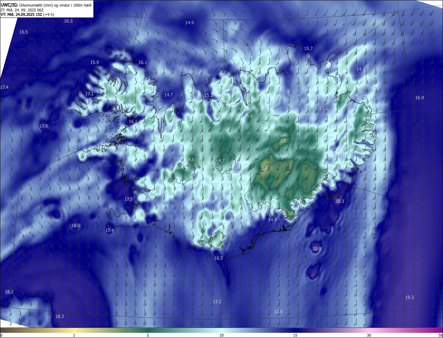This screenshot has width=443, height=338.
Task: Click the 13.2 value label
Action: (217, 302)
